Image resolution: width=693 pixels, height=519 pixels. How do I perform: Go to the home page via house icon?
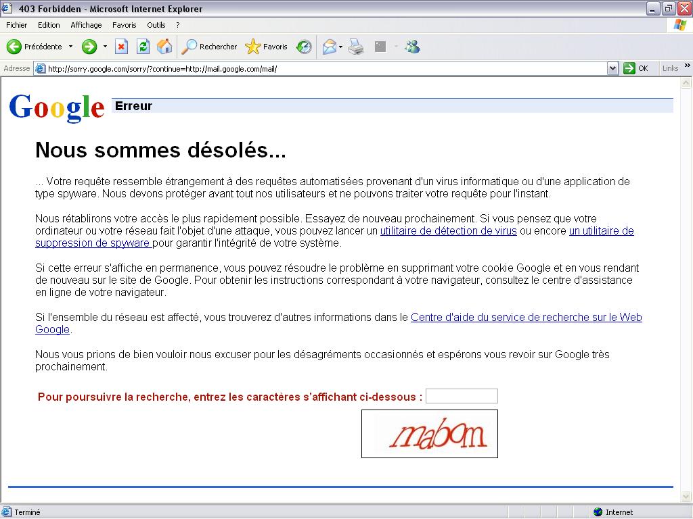tap(164, 47)
